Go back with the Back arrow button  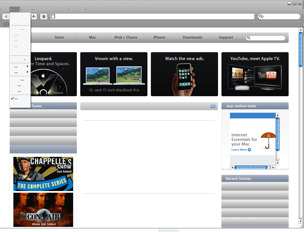[6, 17]
